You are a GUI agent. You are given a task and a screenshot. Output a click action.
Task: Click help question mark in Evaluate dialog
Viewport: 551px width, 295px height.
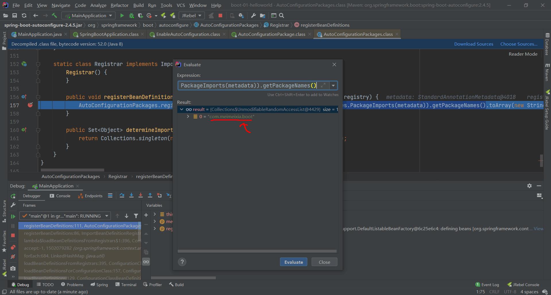[x=182, y=262]
